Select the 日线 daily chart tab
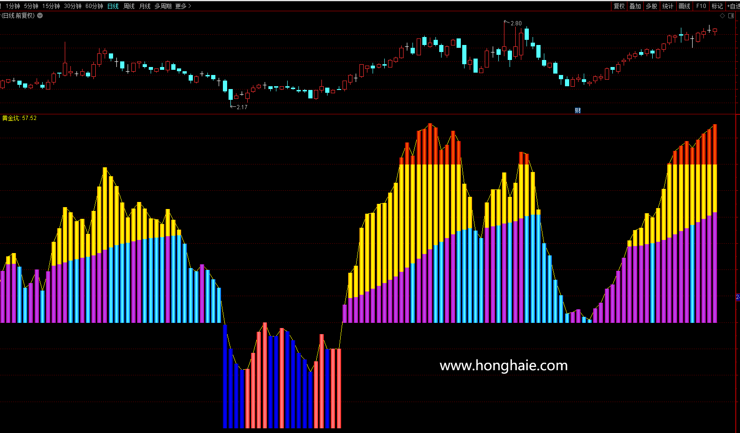 [113, 6]
